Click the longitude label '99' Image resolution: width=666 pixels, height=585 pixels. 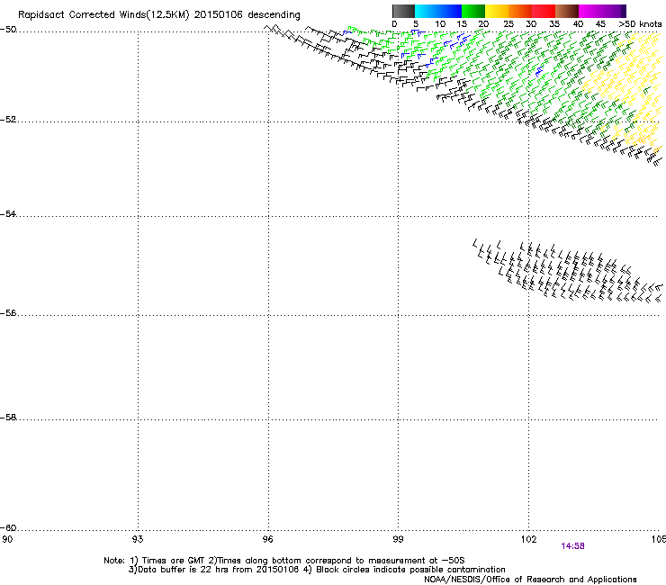coord(398,539)
